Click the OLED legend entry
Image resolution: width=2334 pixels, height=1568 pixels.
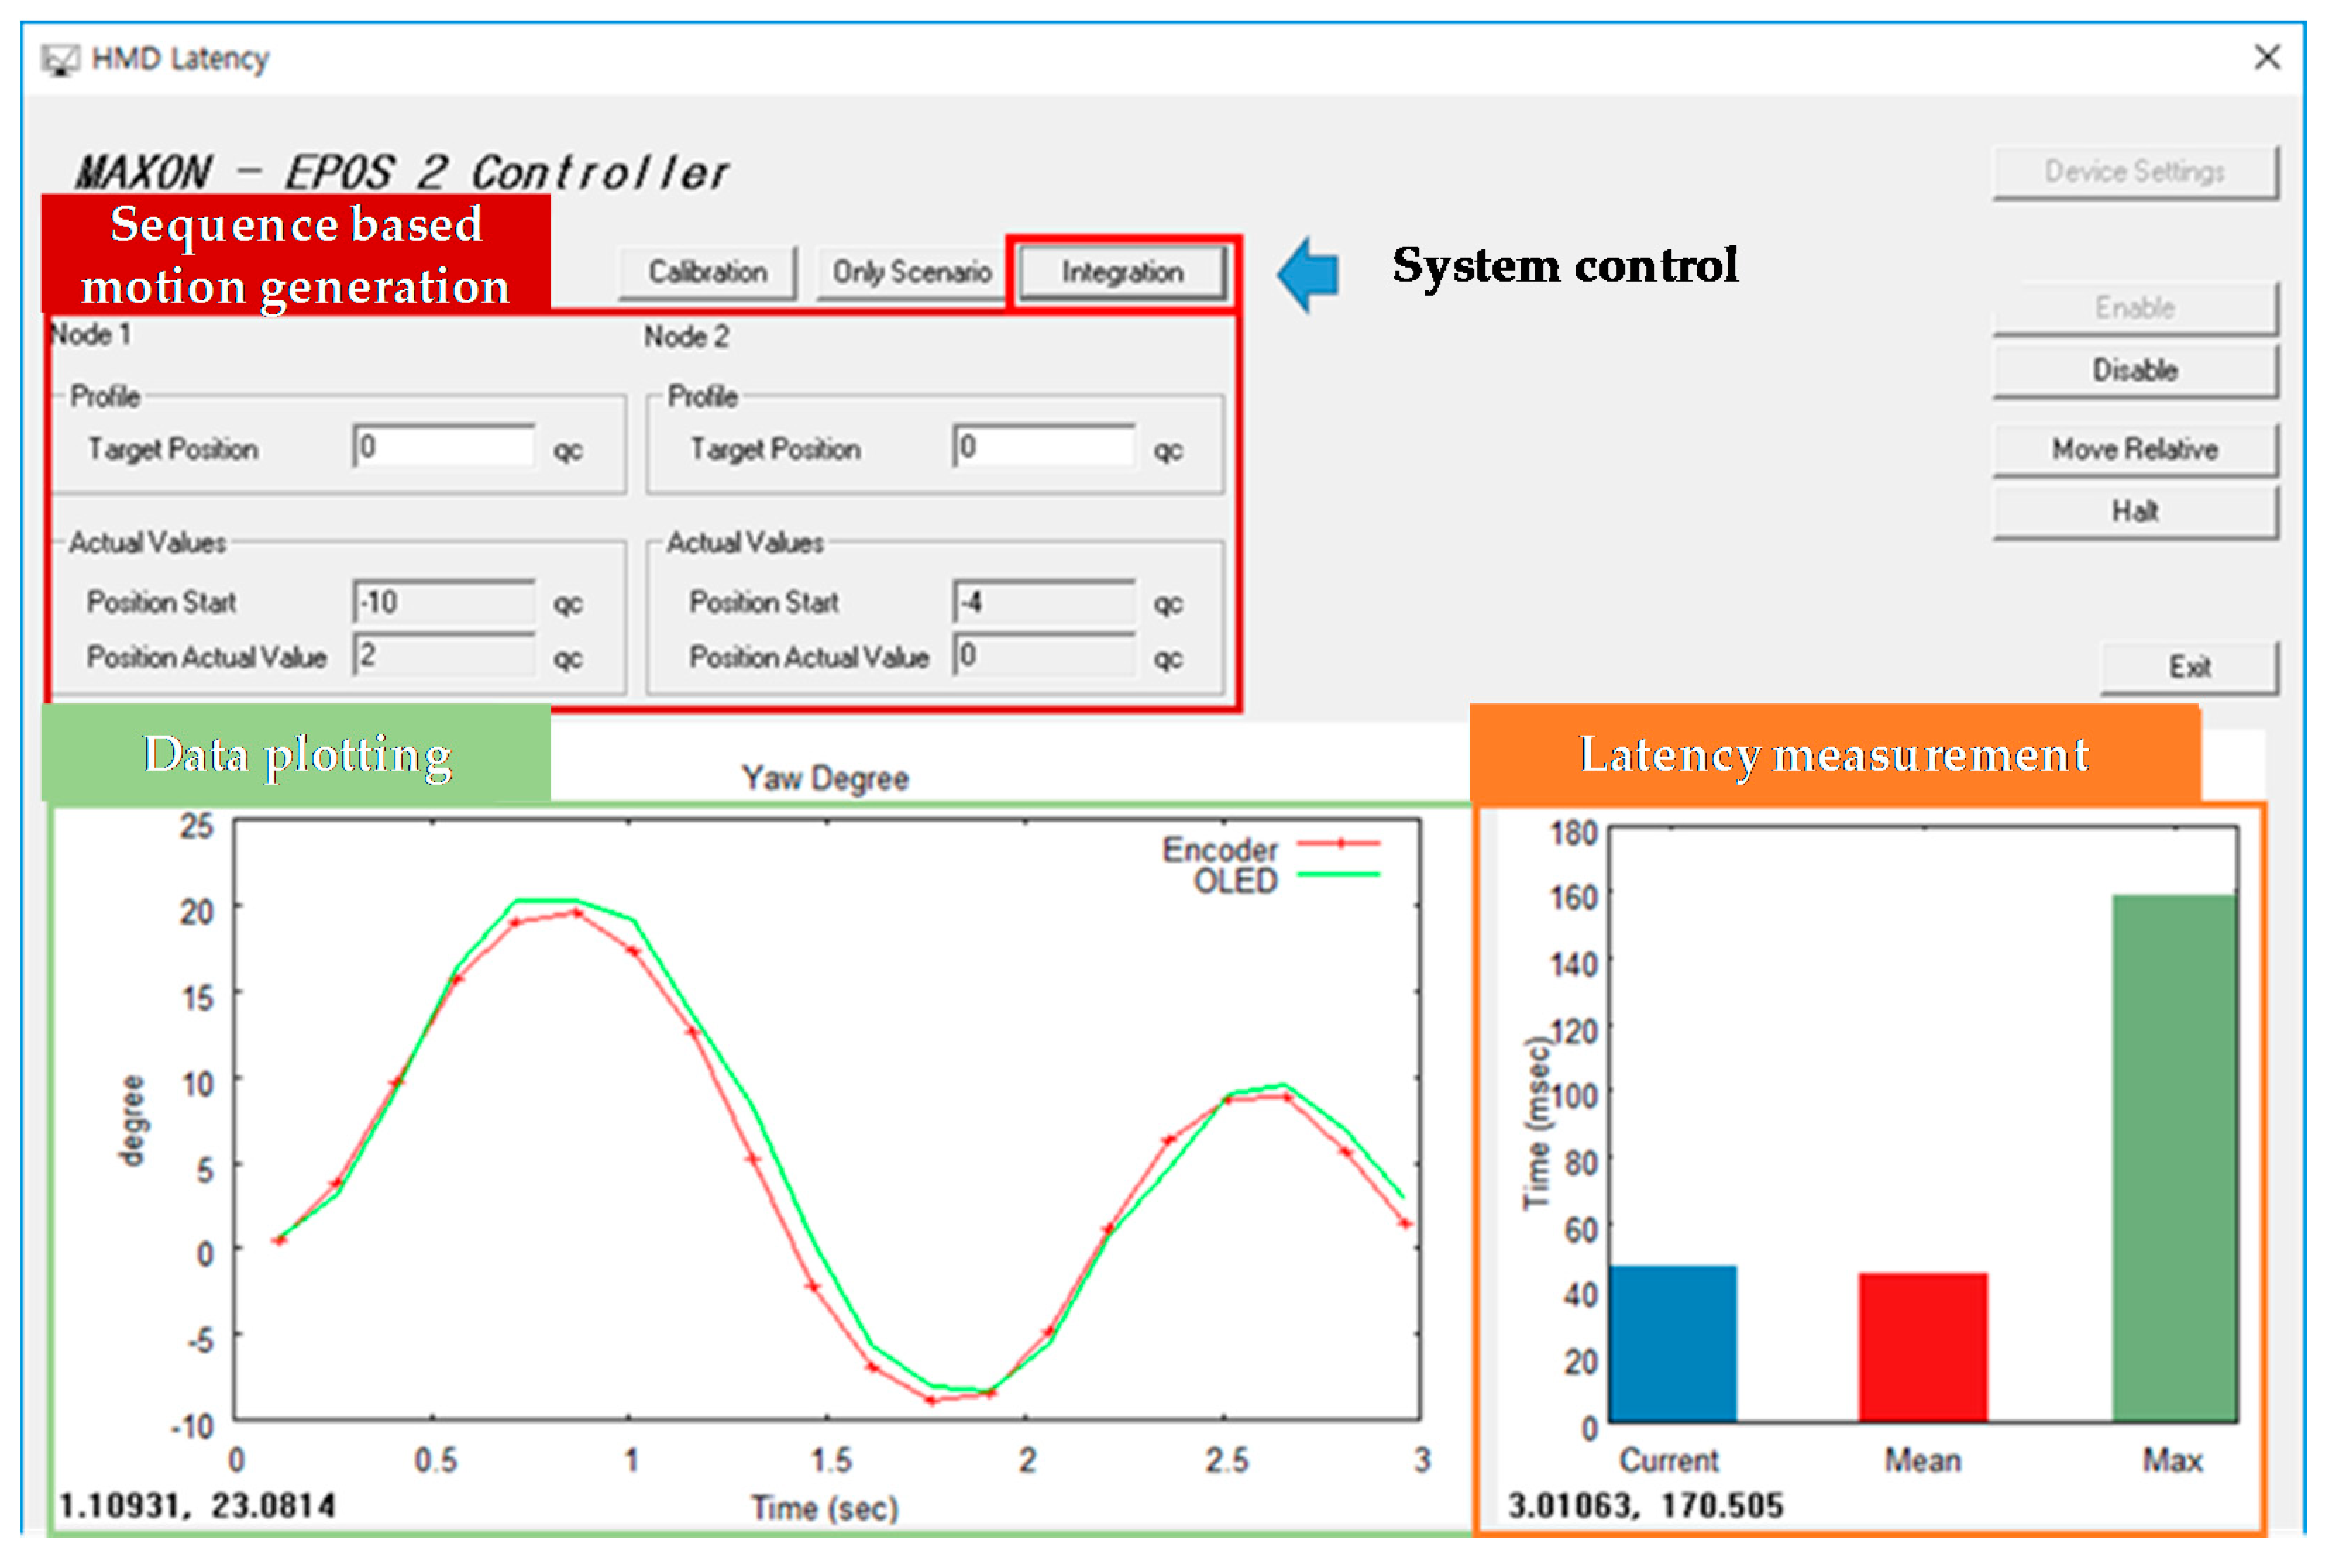click(1235, 881)
